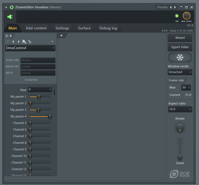Screen dimensions: 199x185
Task: Maximize the ZGameEditor Visualizer window
Action: click(x=186, y=7)
